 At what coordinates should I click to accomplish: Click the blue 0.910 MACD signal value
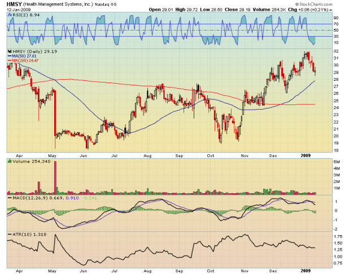point(72,198)
